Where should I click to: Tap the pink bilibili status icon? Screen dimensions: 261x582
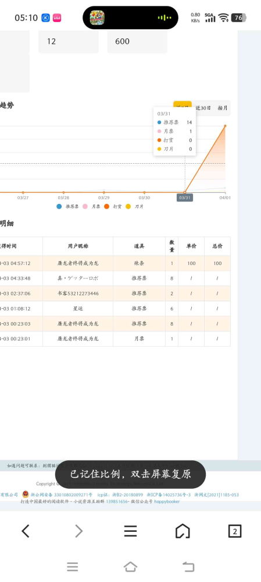pos(57,17)
